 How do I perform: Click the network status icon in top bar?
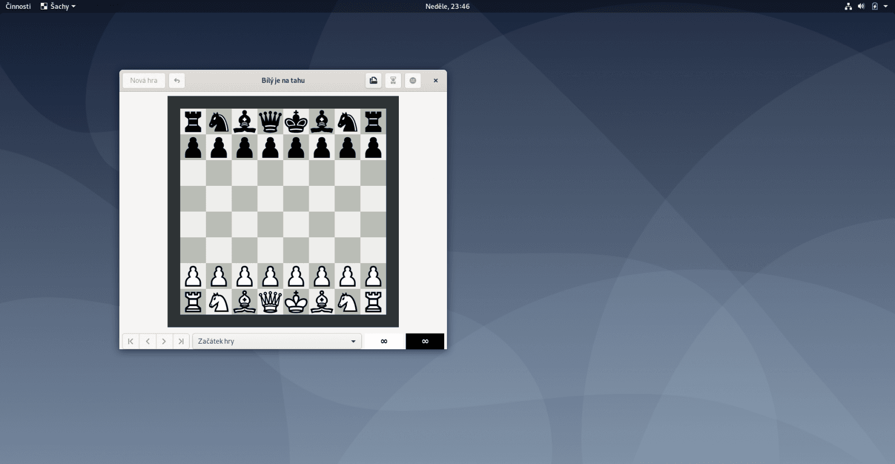848,6
